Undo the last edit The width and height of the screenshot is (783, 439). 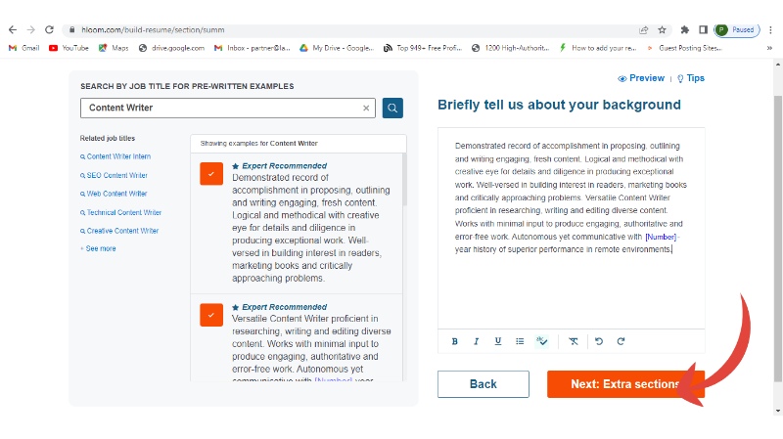pos(599,341)
